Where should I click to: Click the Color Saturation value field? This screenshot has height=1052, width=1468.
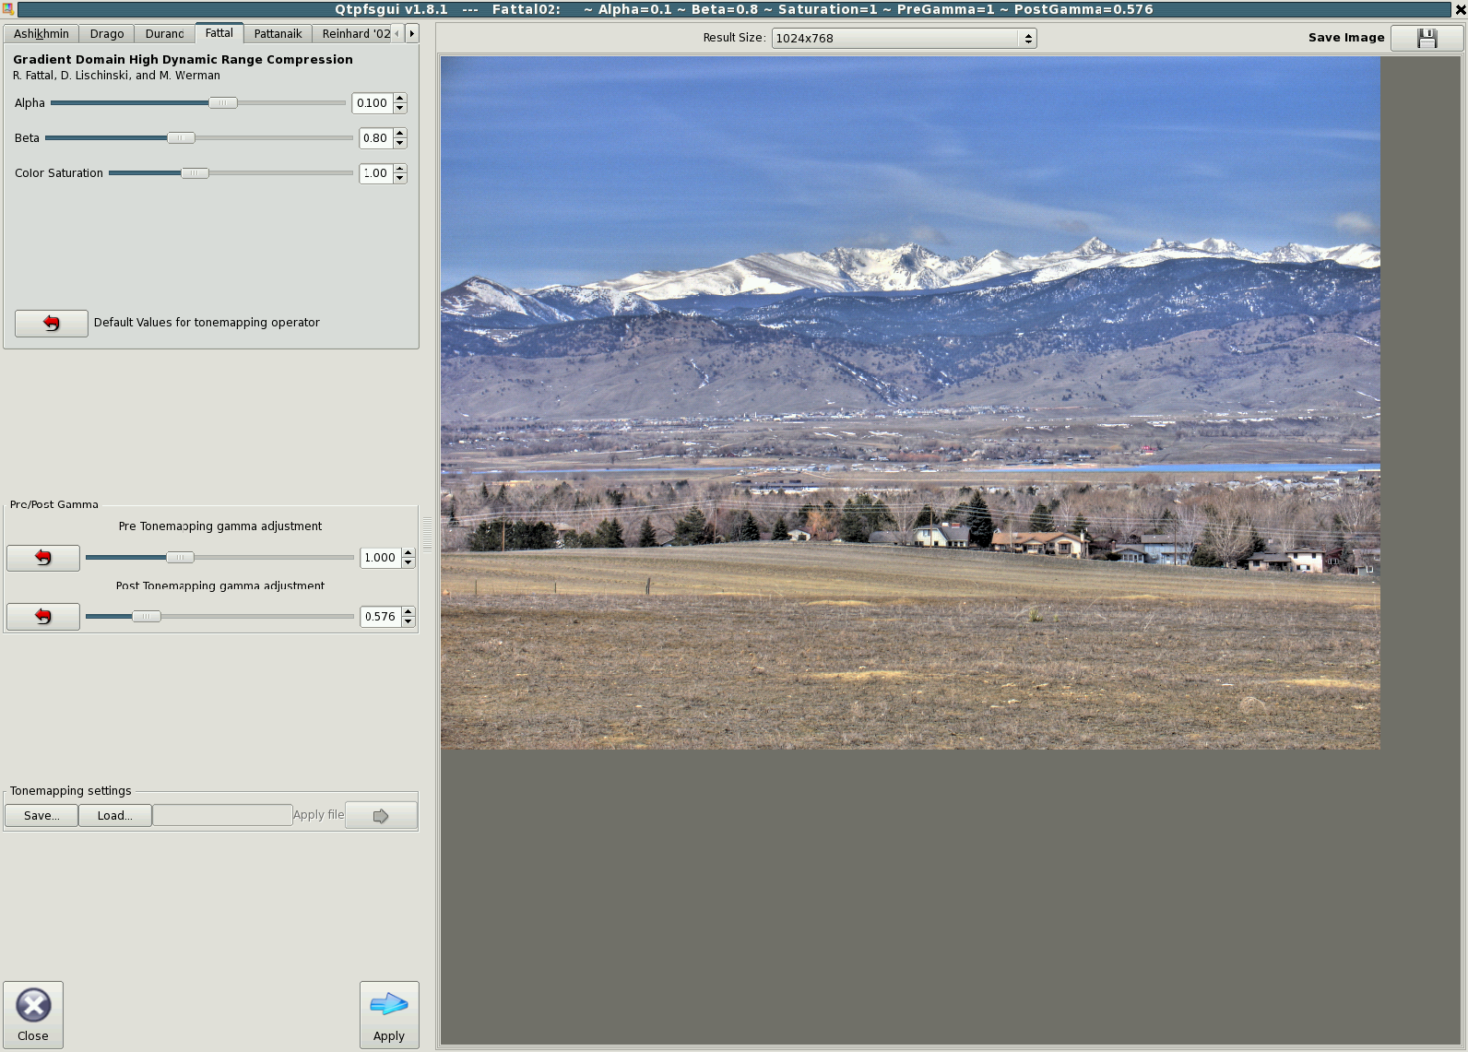pyautogui.click(x=376, y=173)
